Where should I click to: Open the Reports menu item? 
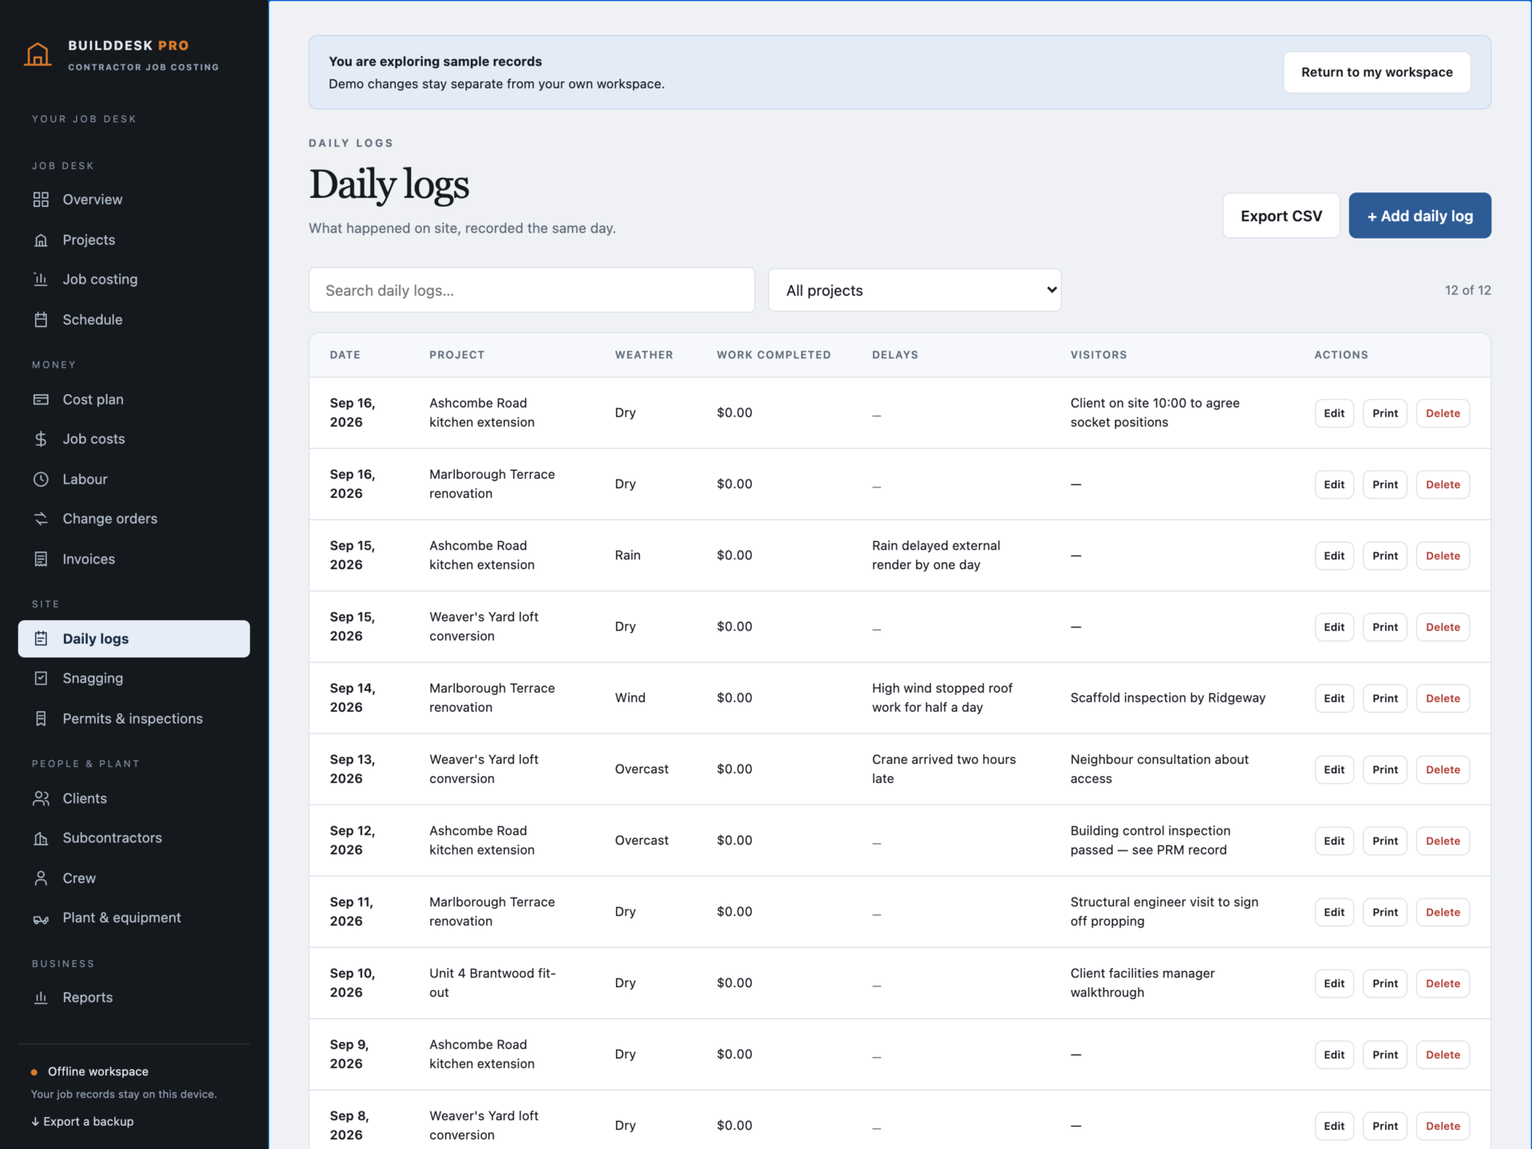click(134, 997)
